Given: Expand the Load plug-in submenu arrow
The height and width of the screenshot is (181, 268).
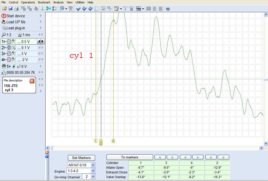Looking at the screenshot, I should click(x=41, y=28).
